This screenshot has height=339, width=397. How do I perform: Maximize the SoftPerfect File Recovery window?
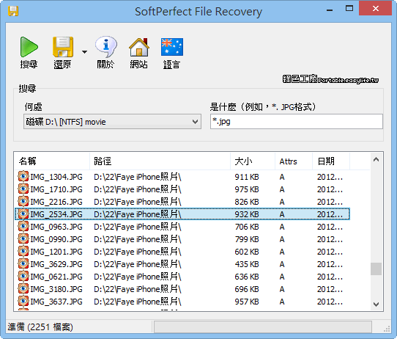(349, 9)
